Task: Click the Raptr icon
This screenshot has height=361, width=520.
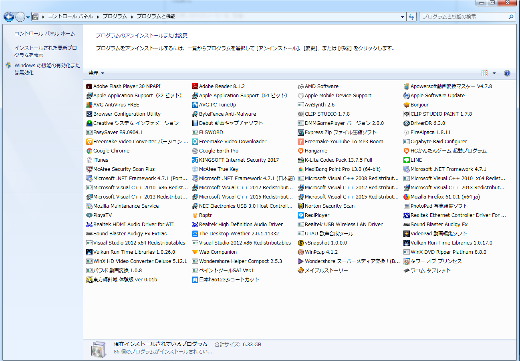Action: click(x=196, y=215)
